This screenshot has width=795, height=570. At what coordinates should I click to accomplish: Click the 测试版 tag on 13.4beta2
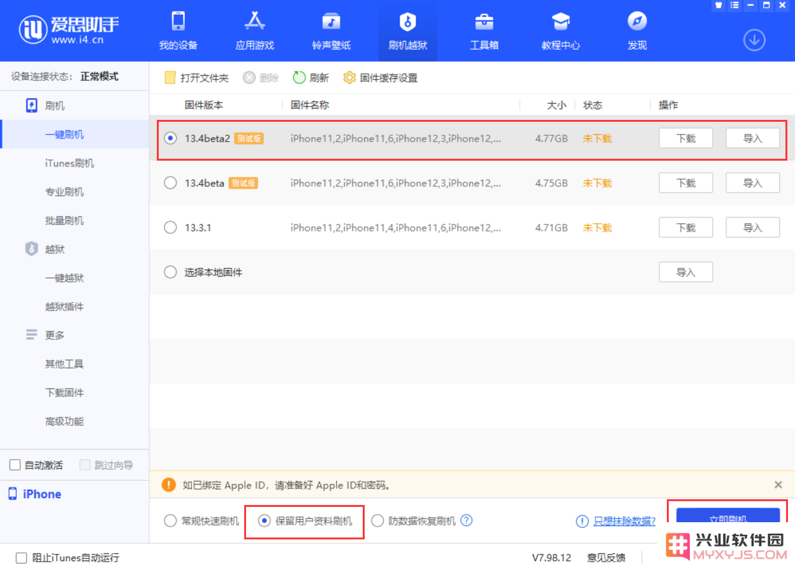(x=249, y=138)
